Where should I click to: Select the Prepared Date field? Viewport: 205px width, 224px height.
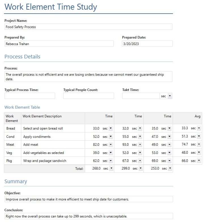coord(147,44)
